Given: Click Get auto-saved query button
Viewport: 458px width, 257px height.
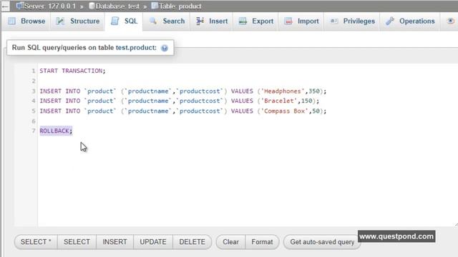Looking at the screenshot, I should (x=322, y=242).
